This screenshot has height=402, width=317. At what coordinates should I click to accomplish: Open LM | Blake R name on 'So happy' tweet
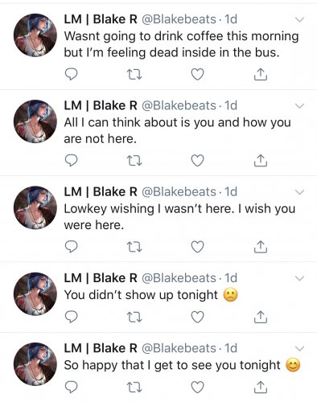101,348
